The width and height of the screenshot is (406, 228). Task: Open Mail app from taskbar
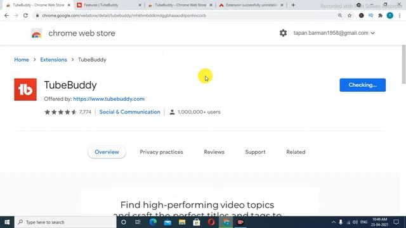(x=167, y=222)
